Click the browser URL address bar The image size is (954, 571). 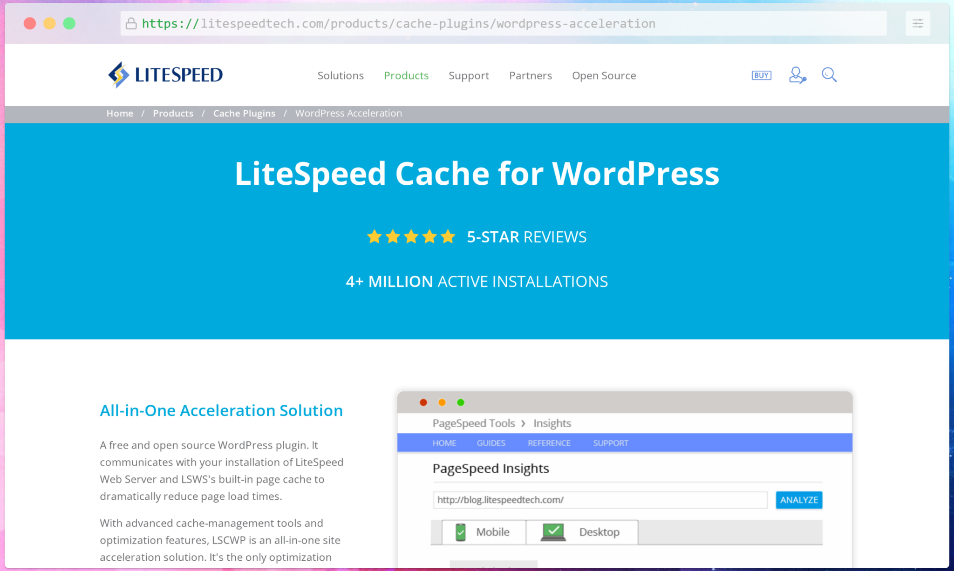(x=504, y=23)
